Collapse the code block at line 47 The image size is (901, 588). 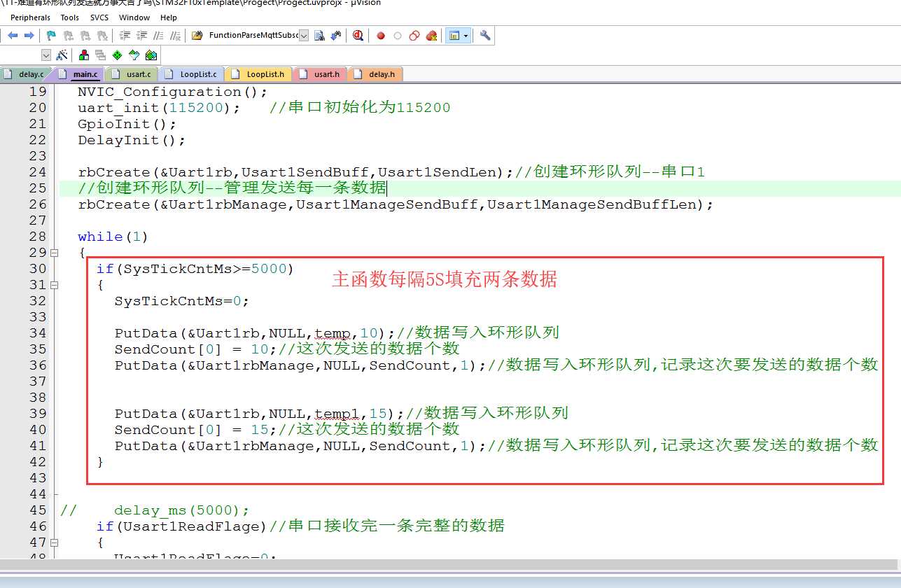click(54, 542)
